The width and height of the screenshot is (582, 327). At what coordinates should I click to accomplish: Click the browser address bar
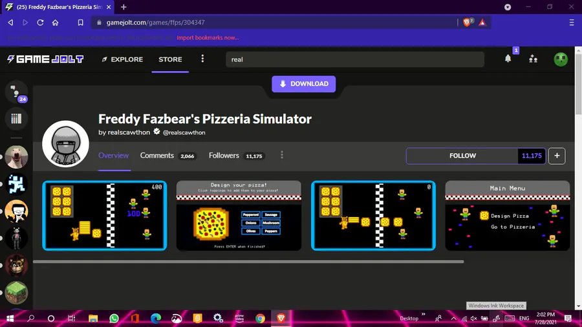coord(275,23)
